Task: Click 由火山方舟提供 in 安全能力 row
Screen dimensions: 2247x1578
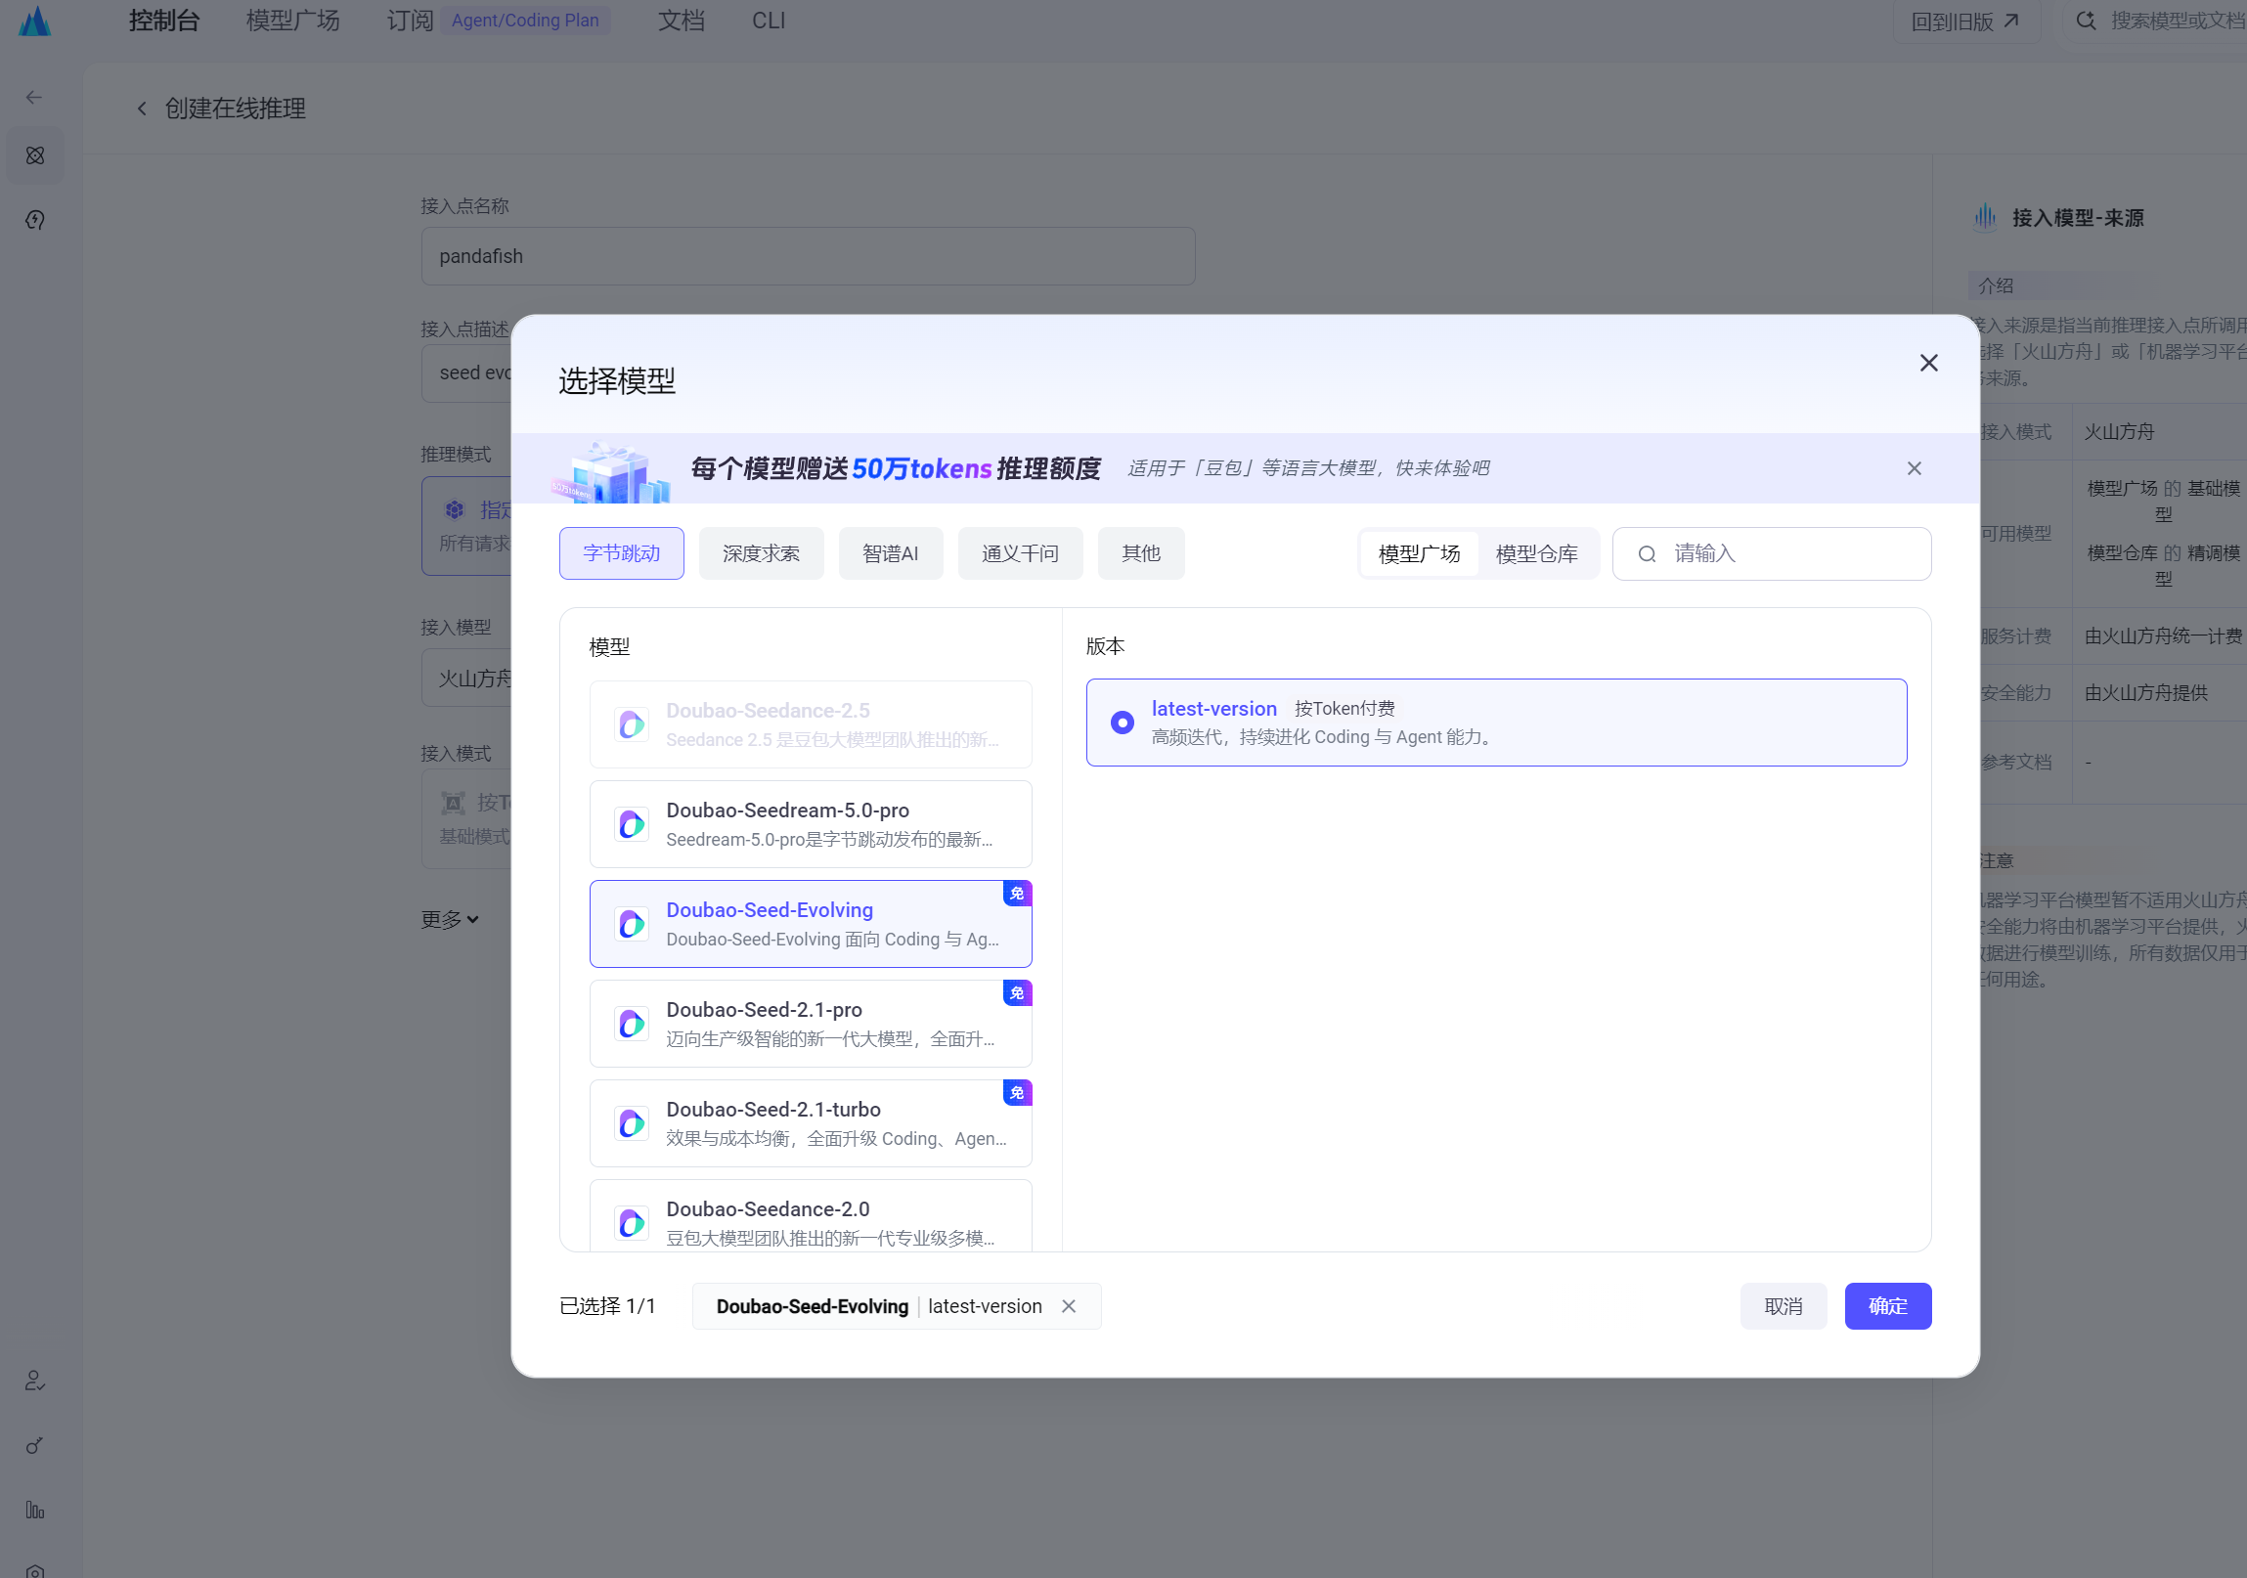Action: [2145, 692]
